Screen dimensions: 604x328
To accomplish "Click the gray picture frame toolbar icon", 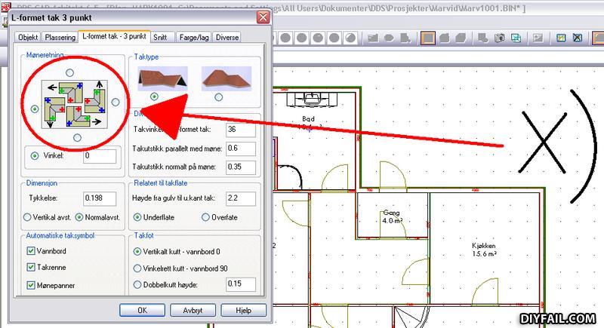I will [538, 38].
